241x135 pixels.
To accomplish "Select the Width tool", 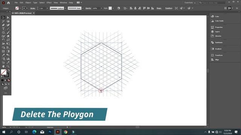I will pyautogui.click(x=3, y=44).
